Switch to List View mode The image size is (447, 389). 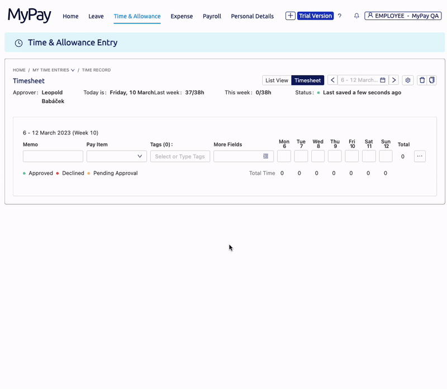coord(276,80)
